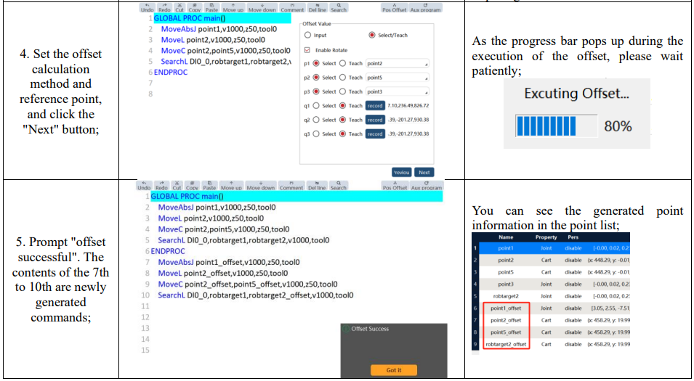Click line 10 'SearchL DI0_0,robtarget1,robtarget2_offset' command

click(256, 295)
